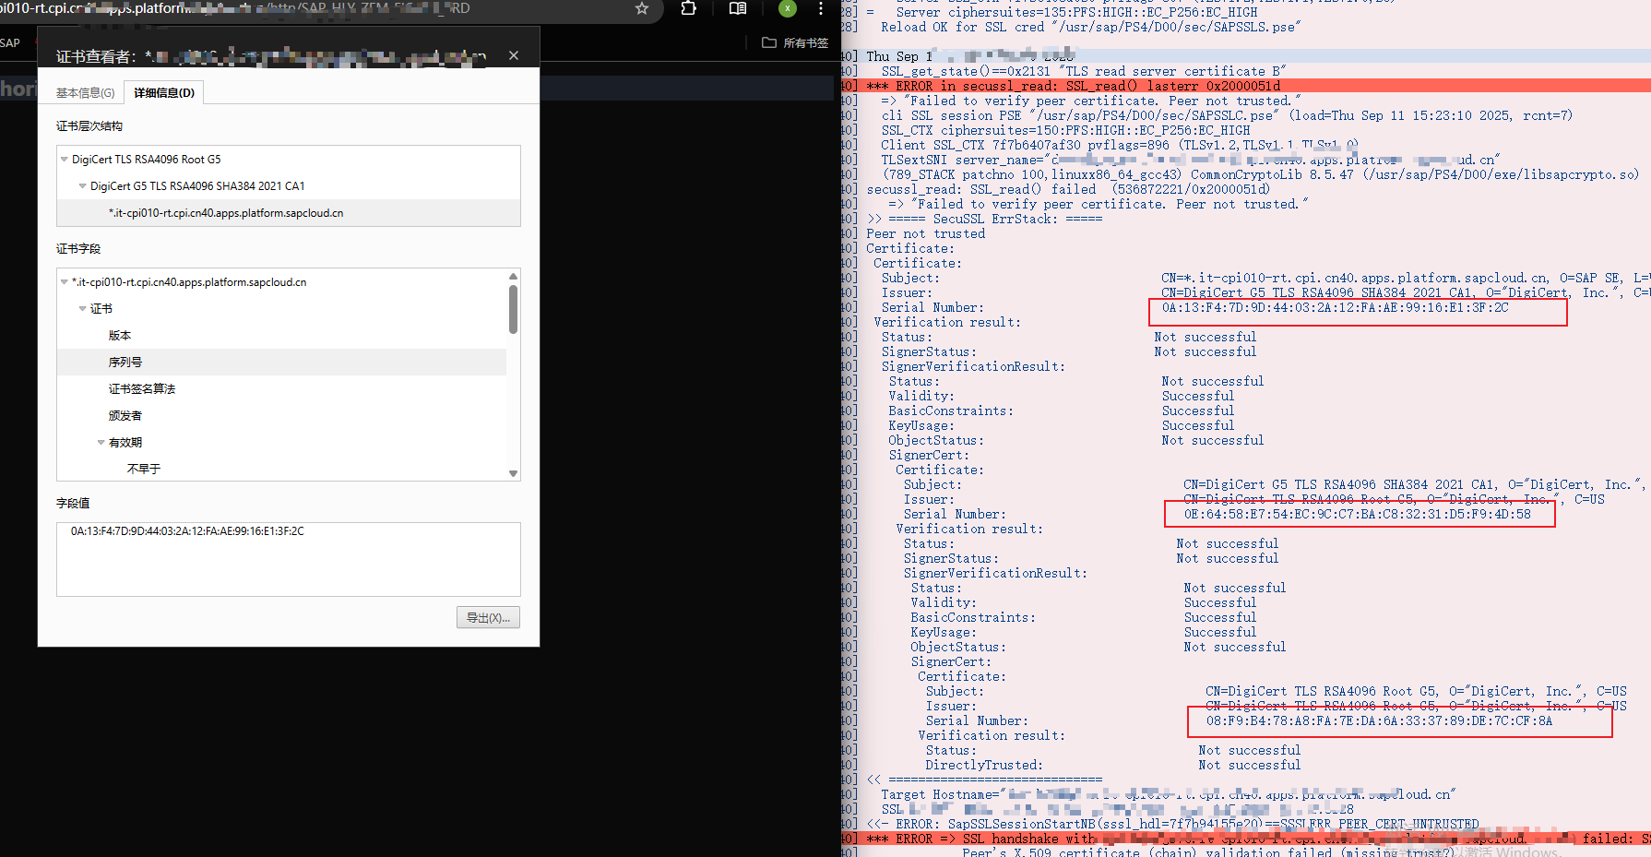Click the fields list scroll-up arrow

point(514,276)
